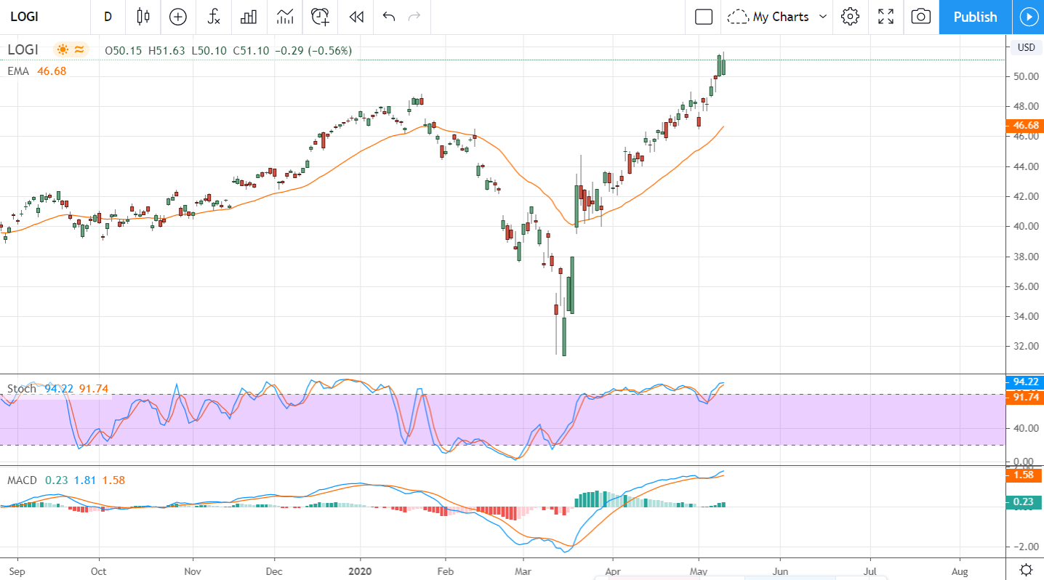Click the orange approximate-data icon next to LOGI
Viewport: 1044px width, 580px height.
tap(80, 50)
